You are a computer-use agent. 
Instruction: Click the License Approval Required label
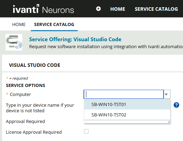click(x=34, y=132)
